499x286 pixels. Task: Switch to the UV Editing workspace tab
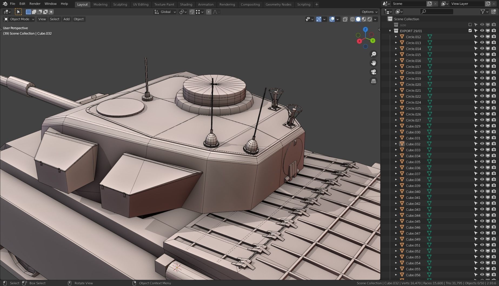141,4
